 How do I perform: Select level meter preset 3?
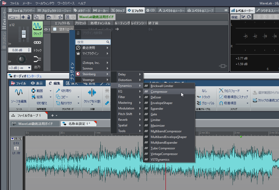[x=267, y=17]
